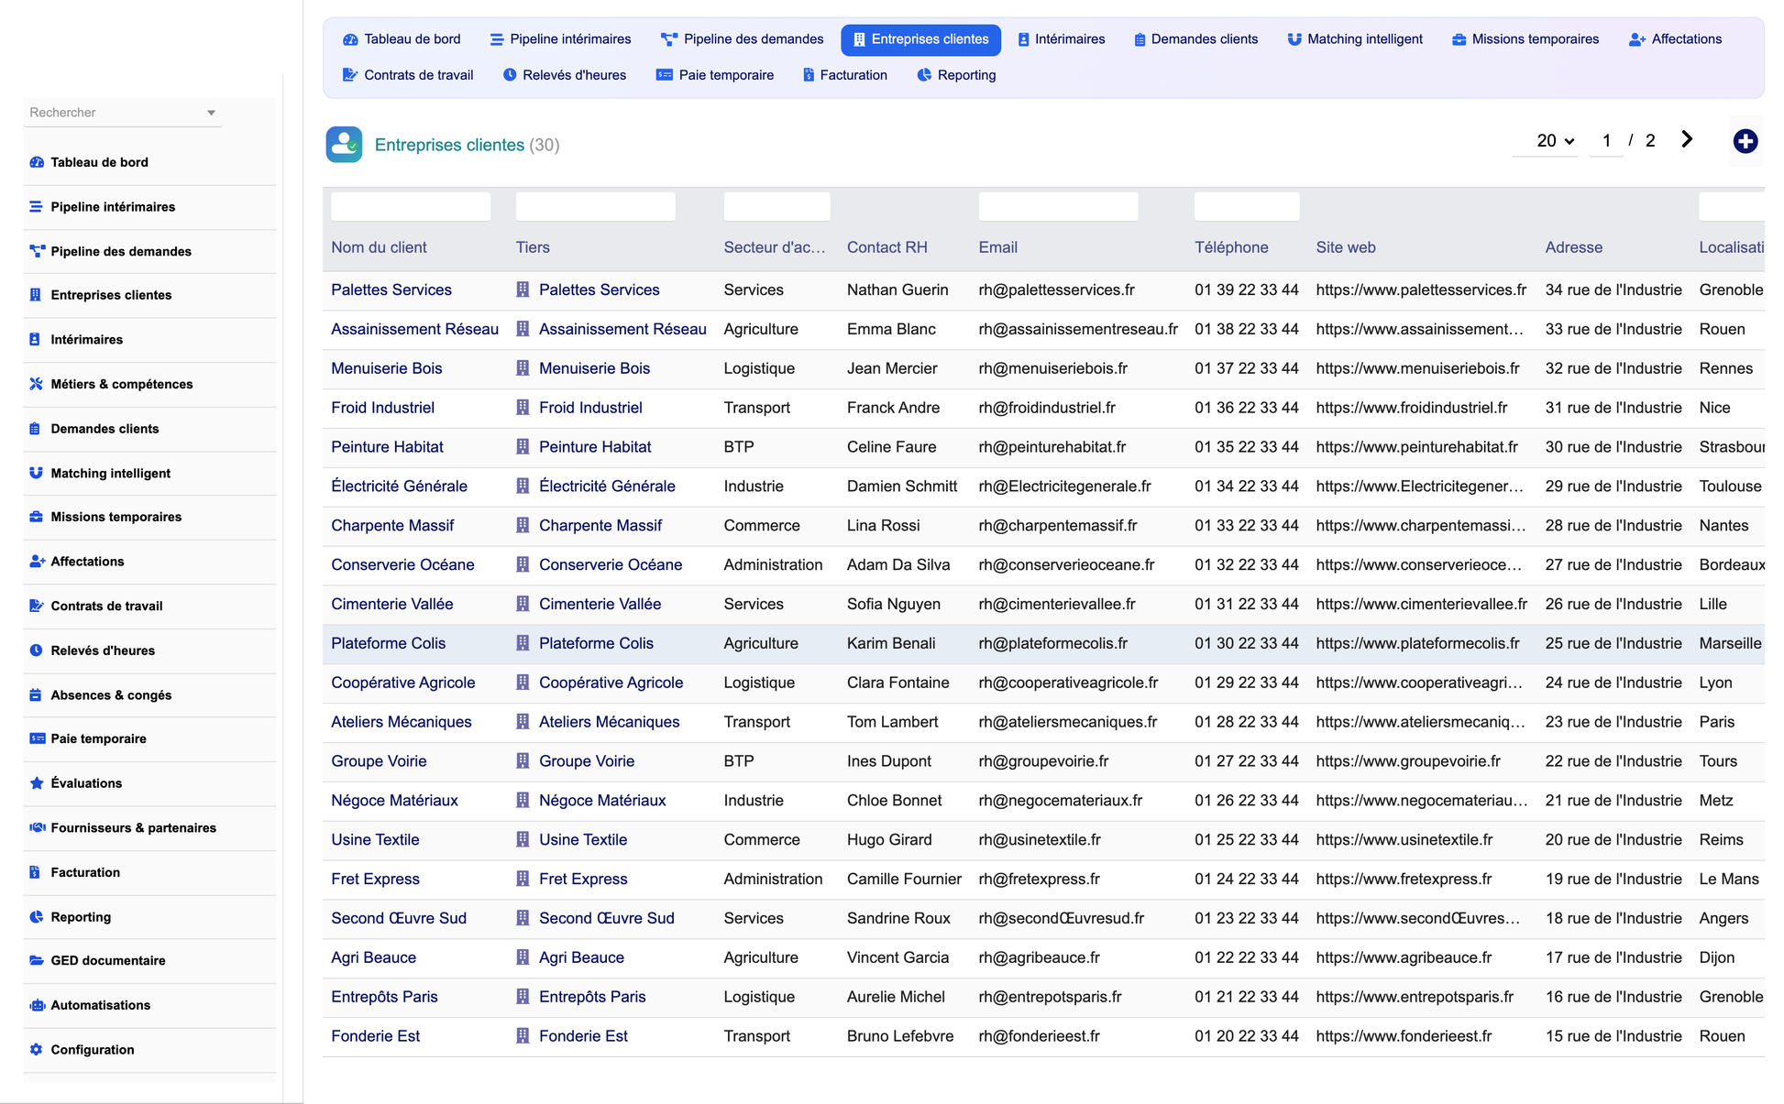Go to next page with the arrow
Screen dimensions: 1784x1104
(1687, 139)
